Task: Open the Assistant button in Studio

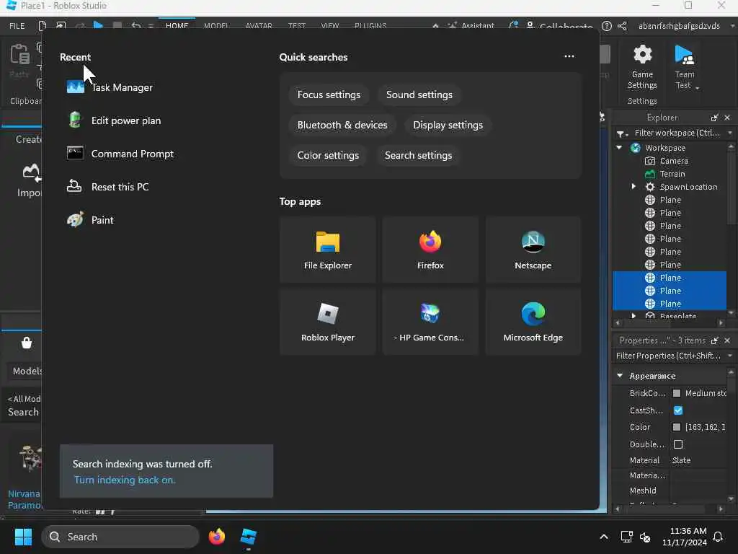Action: coord(471,26)
